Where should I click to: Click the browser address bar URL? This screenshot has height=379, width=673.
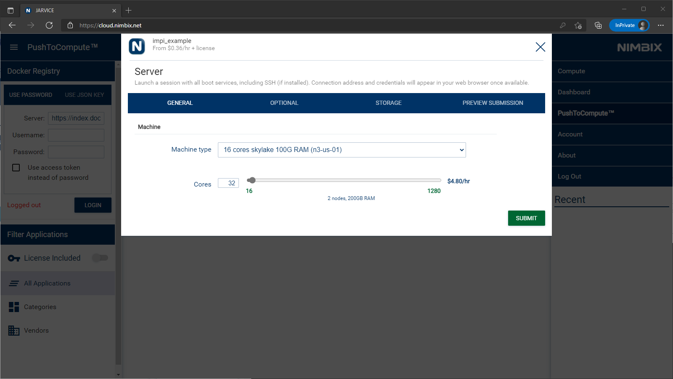point(110,25)
